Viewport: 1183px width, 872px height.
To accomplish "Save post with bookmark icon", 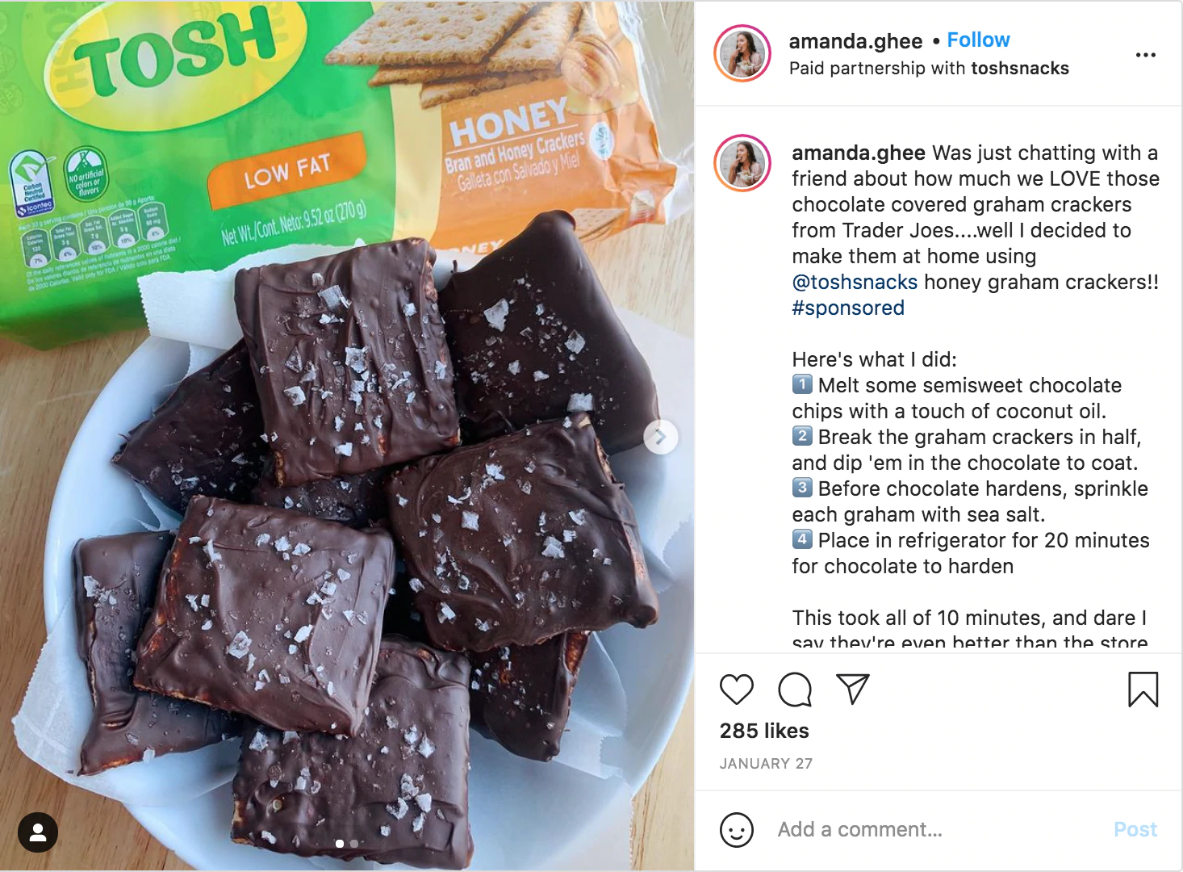I will tap(1143, 690).
